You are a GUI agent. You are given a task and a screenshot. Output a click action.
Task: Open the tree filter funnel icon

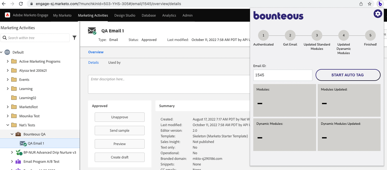[74, 38]
